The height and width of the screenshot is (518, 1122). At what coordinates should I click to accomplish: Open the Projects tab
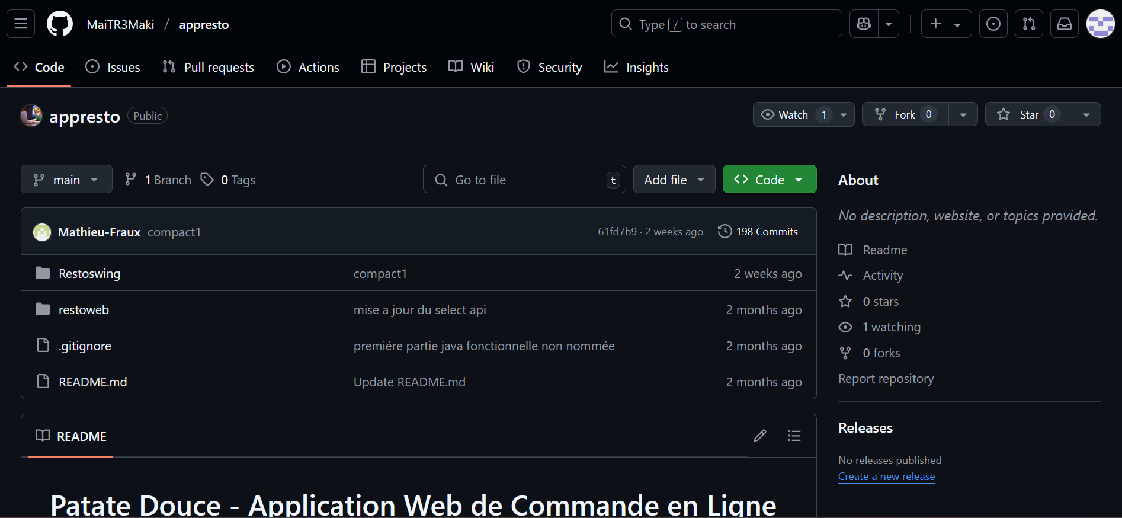394,67
